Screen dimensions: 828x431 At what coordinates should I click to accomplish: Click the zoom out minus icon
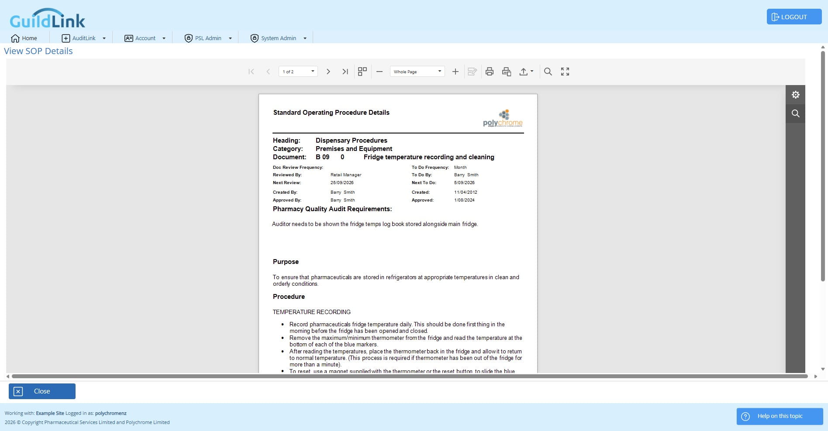(379, 72)
